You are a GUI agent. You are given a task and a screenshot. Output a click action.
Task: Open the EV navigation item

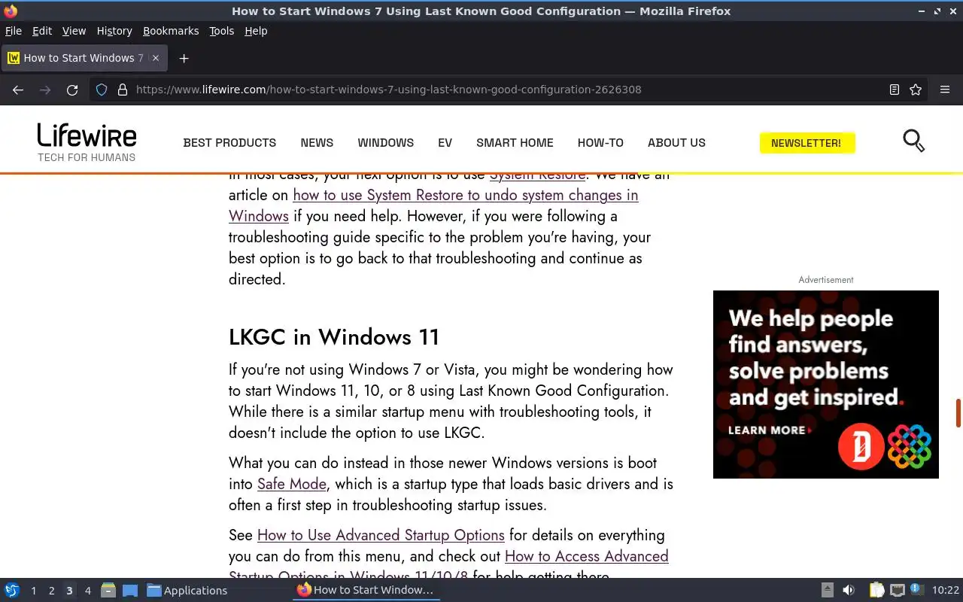click(445, 143)
